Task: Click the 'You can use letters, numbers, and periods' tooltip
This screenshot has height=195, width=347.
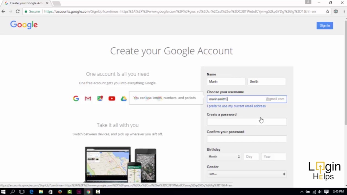Action: pyautogui.click(x=166, y=98)
